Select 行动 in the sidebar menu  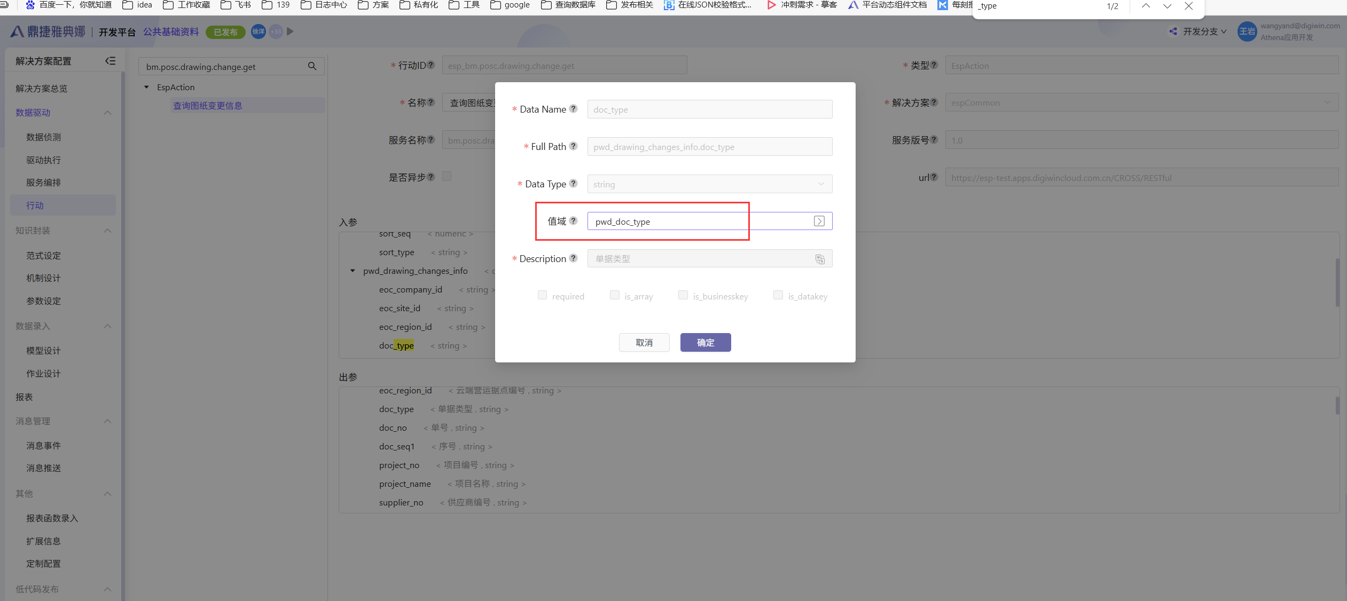pos(35,205)
